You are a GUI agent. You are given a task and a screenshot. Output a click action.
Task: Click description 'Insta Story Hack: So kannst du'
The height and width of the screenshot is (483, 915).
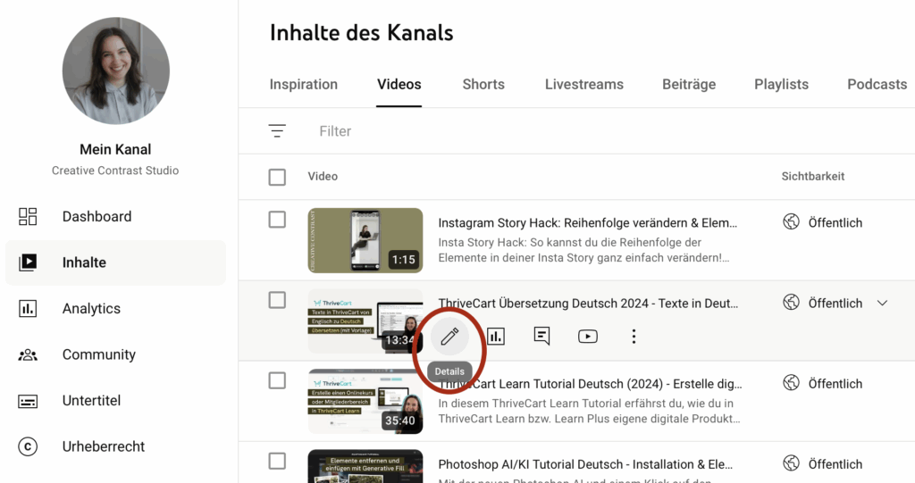(583, 250)
